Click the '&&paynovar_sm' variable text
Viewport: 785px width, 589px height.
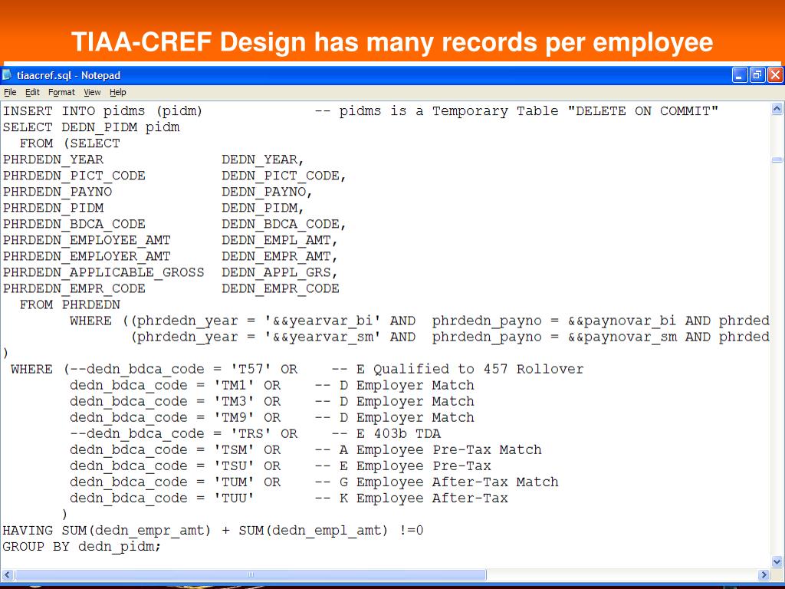[x=622, y=337]
